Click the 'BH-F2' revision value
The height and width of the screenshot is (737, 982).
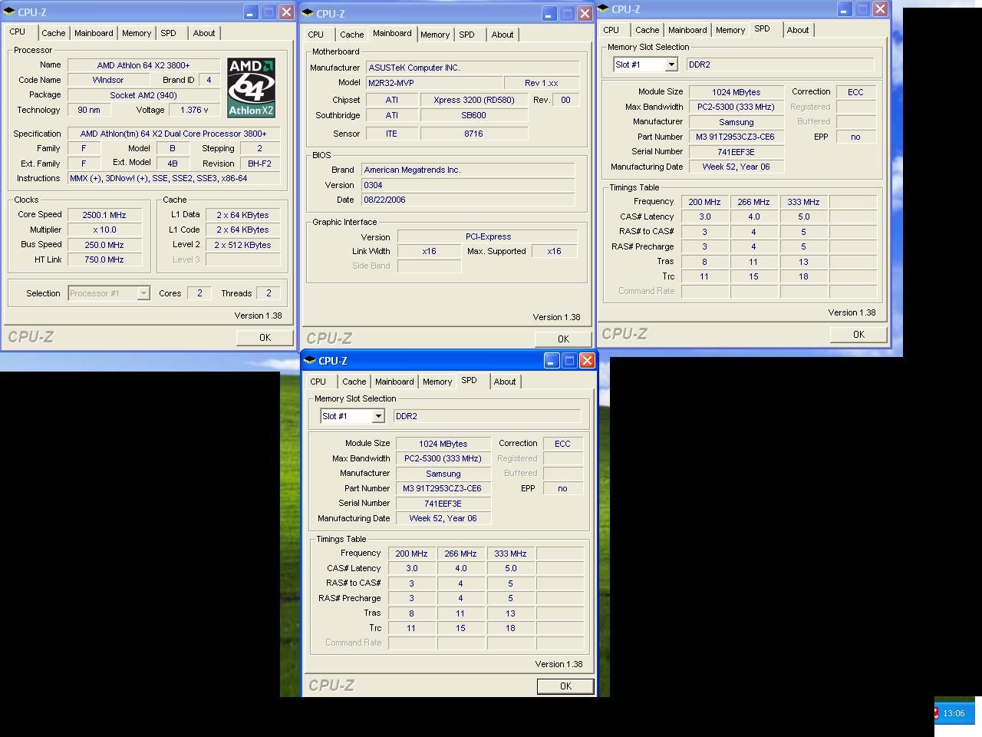point(260,164)
